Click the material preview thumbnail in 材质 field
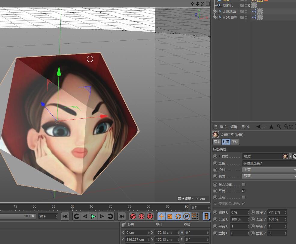 point(285,156)
